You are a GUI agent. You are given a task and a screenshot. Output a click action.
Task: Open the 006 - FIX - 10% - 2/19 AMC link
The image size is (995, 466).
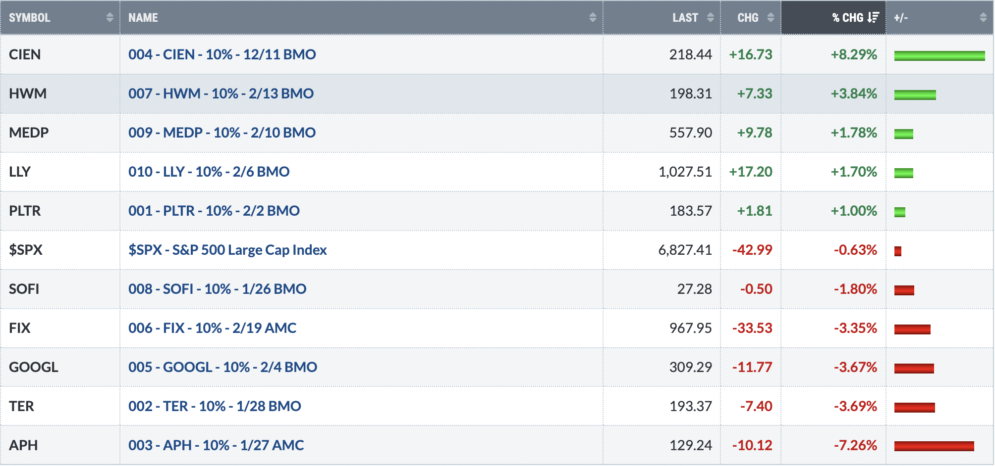212,328
